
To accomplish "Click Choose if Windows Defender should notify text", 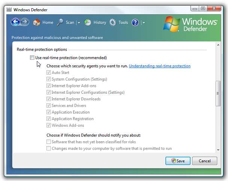I will [x=94, y=135].
